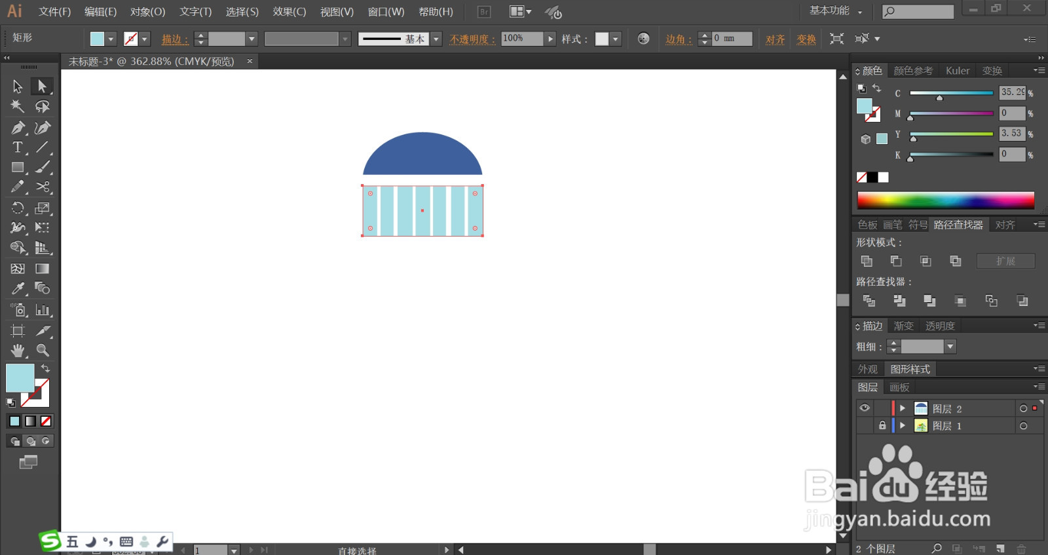The image size is (1048, 555).
Task: Click target circle of 图层 1
Action: coord(1023,426)
